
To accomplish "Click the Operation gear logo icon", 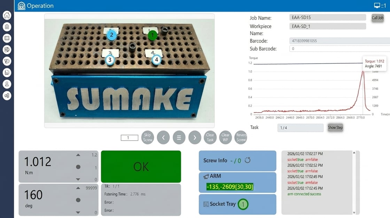I will [21, 6].
